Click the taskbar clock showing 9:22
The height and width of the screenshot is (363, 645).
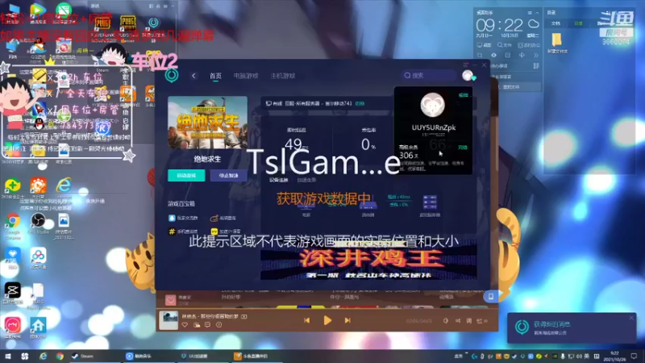coord(614,357)
